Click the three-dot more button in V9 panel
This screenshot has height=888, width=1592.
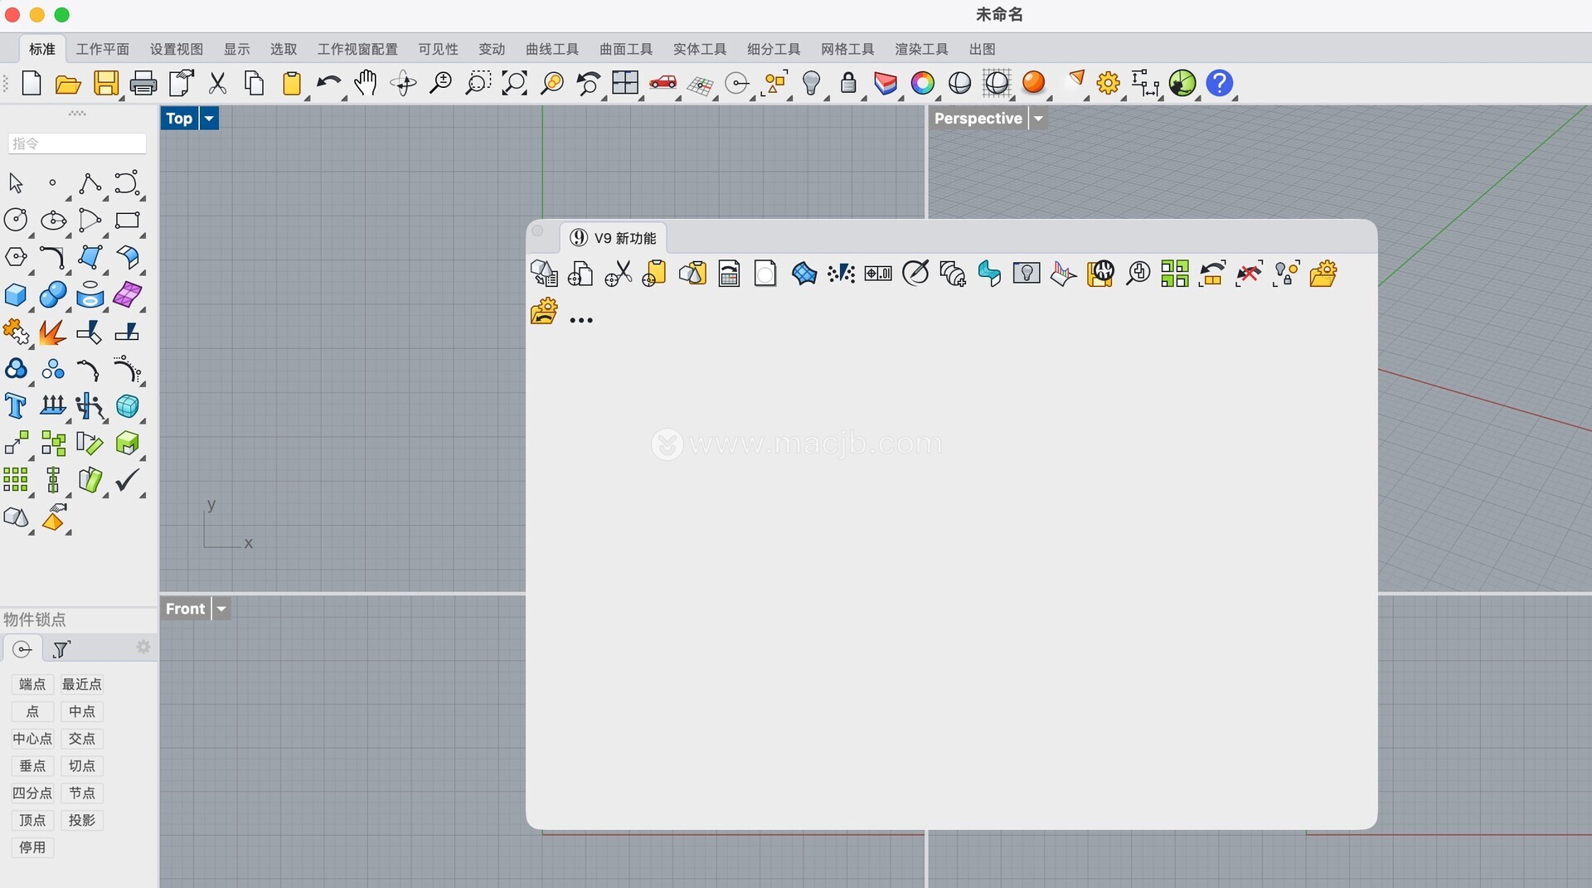point(581,320)
